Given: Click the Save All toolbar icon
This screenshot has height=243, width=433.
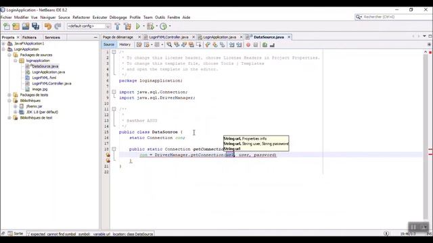Looking at the screenshot, I should (x=35, y=26).
